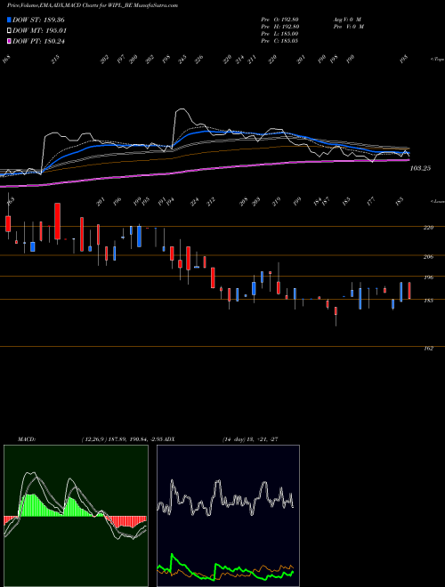
Task: Open the ADX indicator chart panel
Action: 228,516
